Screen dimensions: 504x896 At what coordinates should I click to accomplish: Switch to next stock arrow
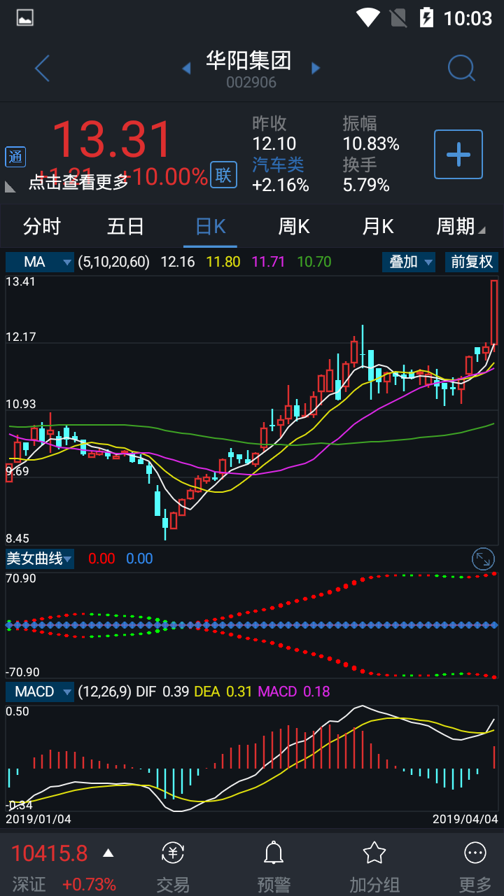(x=316, y=68)
